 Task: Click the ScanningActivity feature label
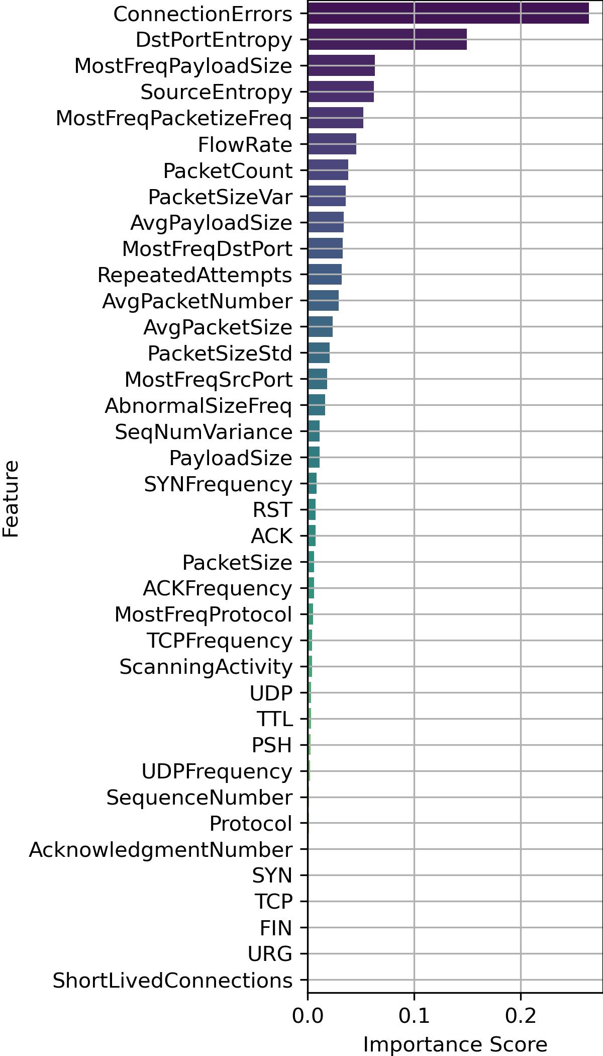pyautogui.click(x=206, y=667)
